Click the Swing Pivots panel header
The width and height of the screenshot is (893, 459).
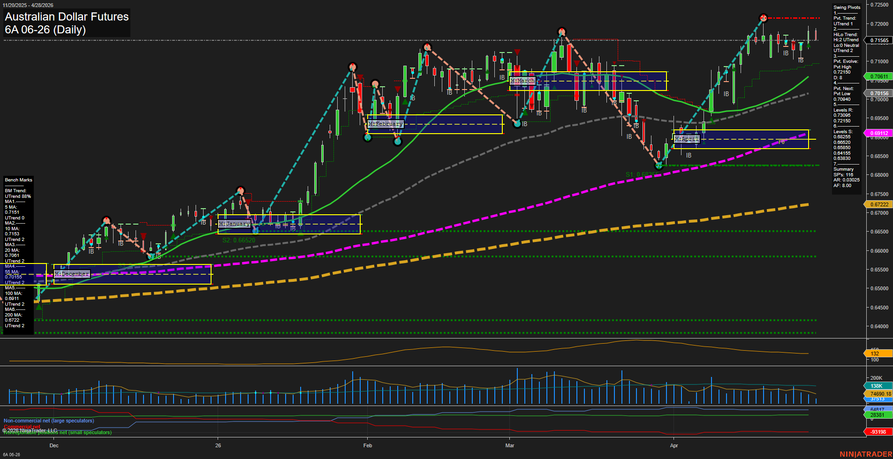tap(847, 7)
